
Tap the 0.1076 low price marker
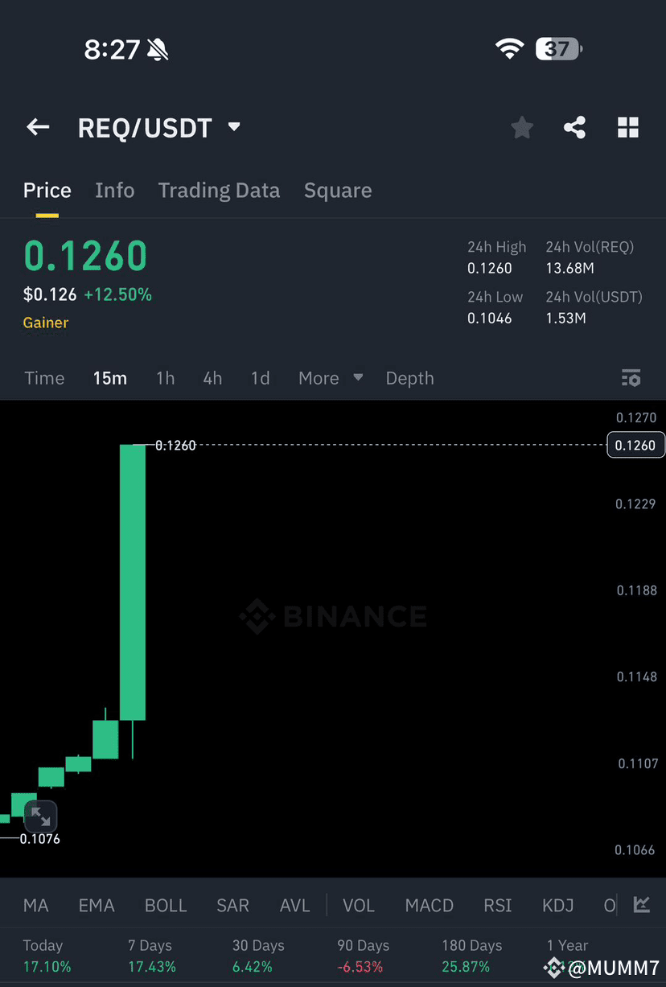coord(39,839)
